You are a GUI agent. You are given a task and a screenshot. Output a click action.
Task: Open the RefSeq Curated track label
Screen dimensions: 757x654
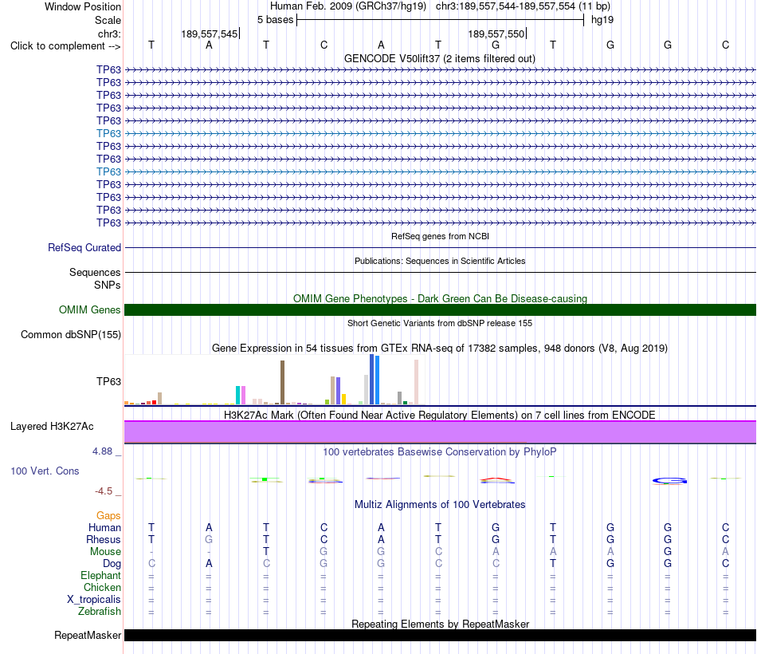point(84,247)
